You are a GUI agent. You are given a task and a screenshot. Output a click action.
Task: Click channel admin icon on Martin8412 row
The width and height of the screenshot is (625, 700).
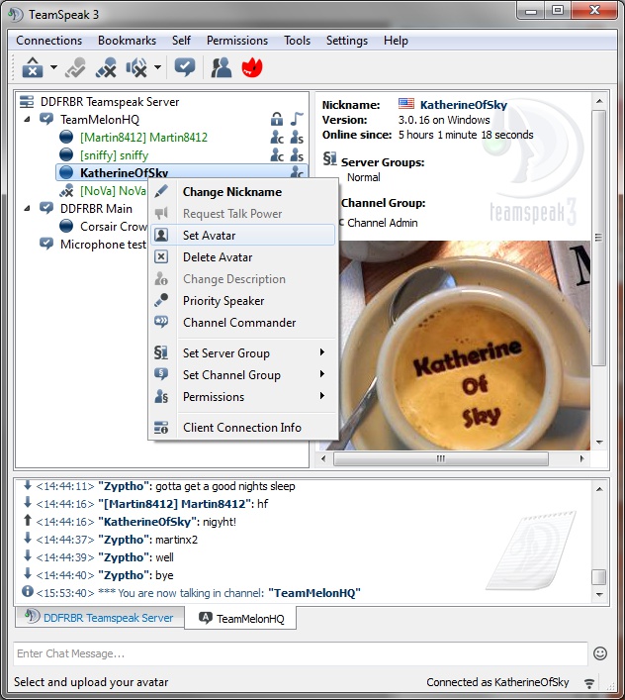(277, 138)
